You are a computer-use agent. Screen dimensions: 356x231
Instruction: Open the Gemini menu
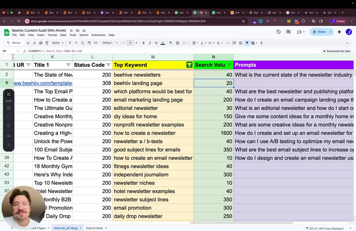coord(84,35)
